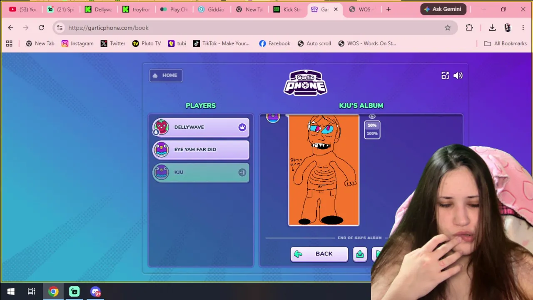Open the Chrome three-dot menu
The width and height of the screenshot is (533, 300).
tap(523, 27)
